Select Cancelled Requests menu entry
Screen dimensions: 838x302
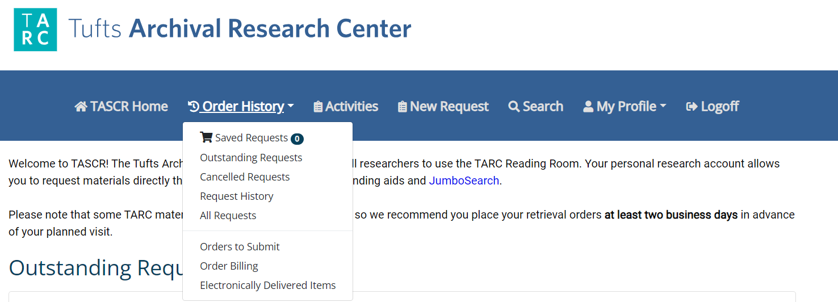click(245, 177)
